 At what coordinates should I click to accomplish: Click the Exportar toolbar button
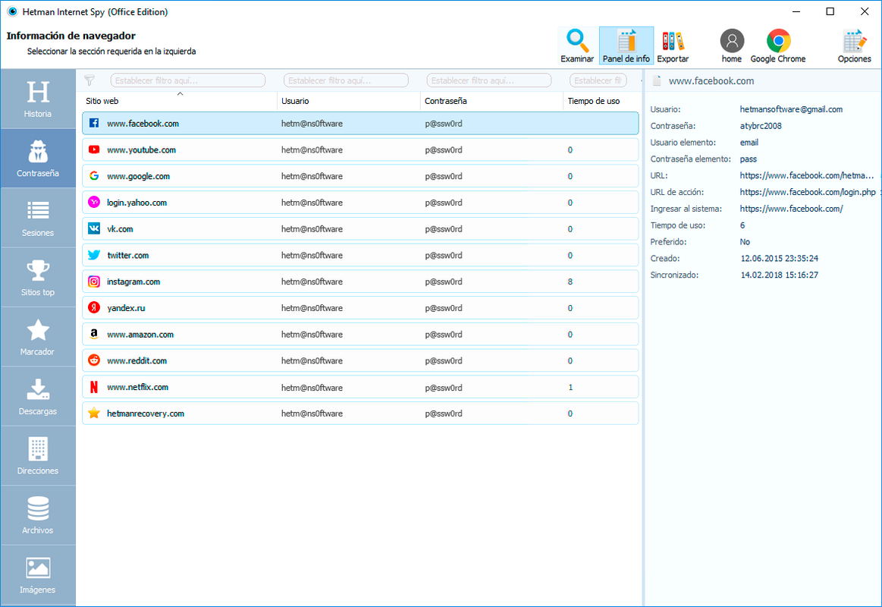coord(673,46)
